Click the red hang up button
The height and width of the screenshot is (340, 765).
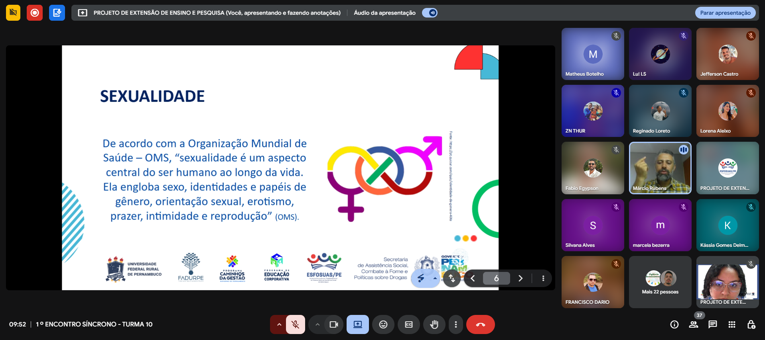click(x=480, y=324)
